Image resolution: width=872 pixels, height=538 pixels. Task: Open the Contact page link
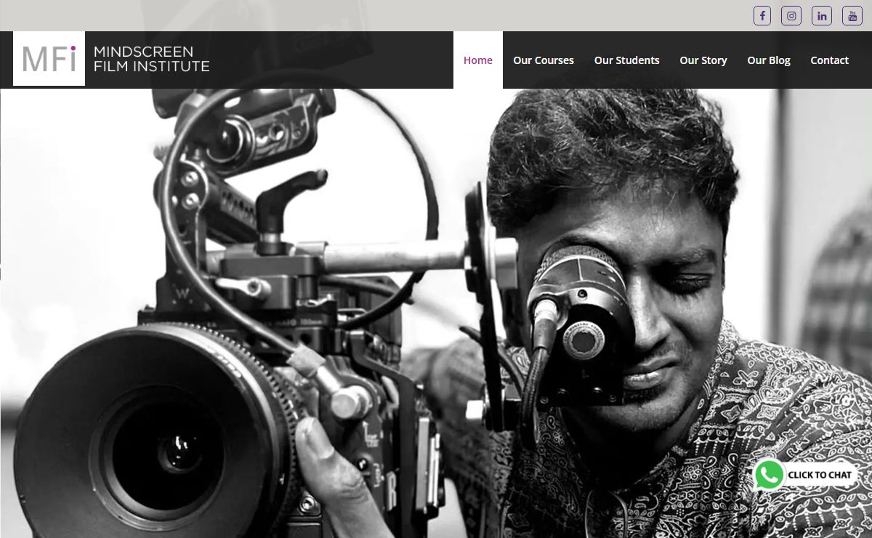pos(830,60)
